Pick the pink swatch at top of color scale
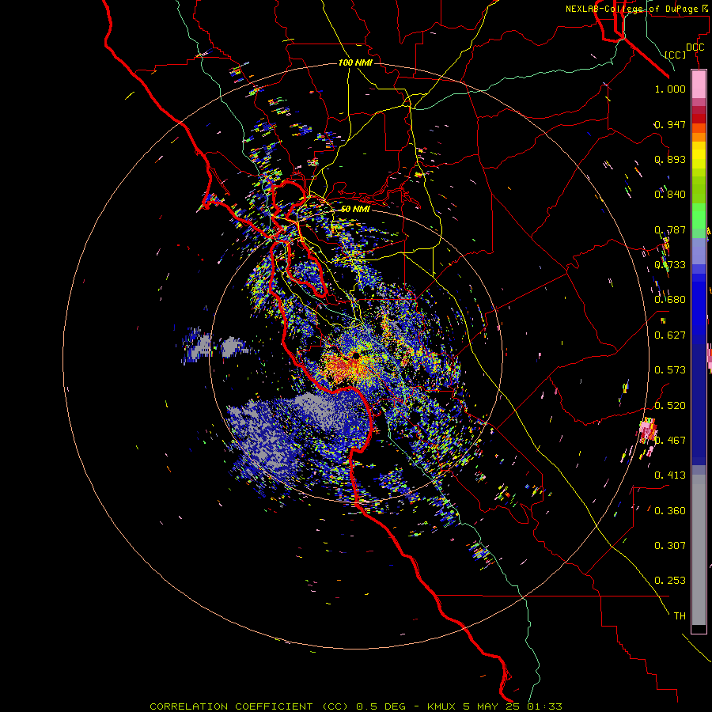Viewport: 712px width, 712px height. point(699,84)
